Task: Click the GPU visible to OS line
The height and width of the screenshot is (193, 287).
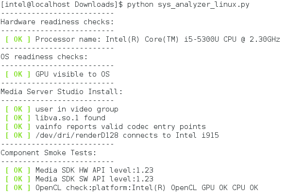Action: click(72, 74)
